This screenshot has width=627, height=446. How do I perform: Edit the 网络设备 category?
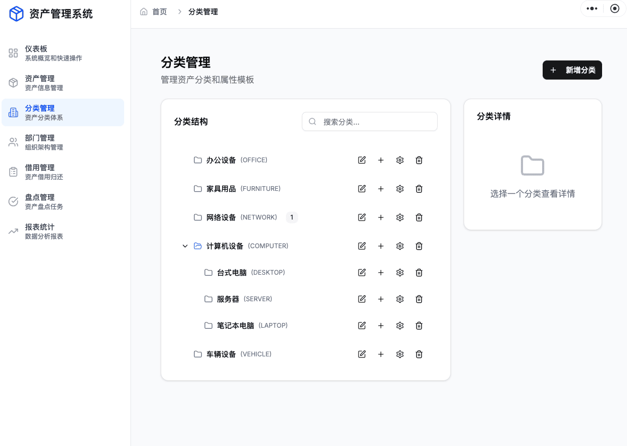coord(361,217)
